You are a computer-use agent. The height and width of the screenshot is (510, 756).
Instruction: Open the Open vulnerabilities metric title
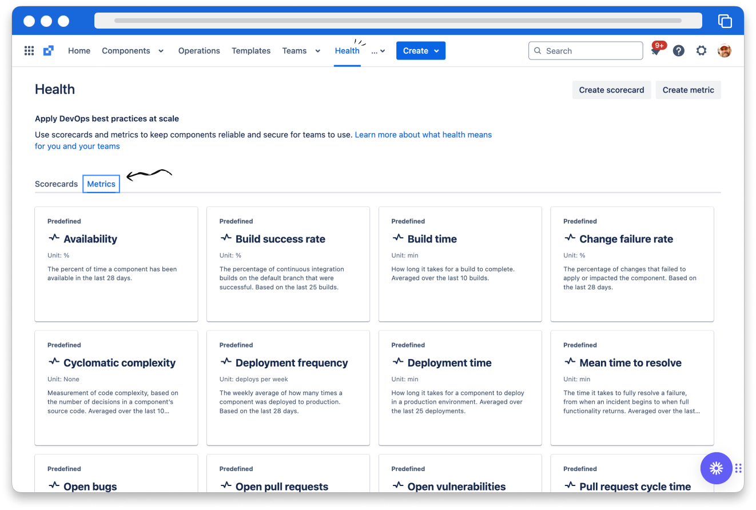(456, 487)
